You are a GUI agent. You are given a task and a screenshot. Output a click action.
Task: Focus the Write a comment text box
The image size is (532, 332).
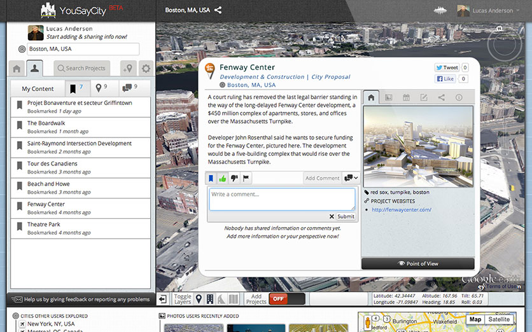point(283,200)
